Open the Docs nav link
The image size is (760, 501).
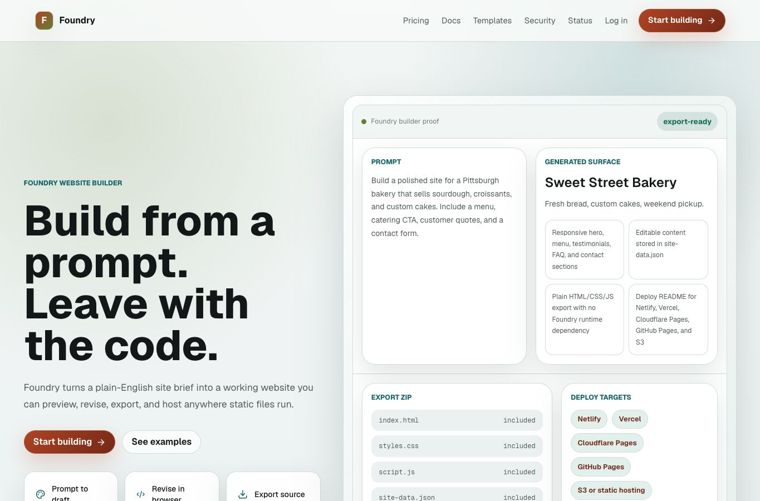(451, 21)
